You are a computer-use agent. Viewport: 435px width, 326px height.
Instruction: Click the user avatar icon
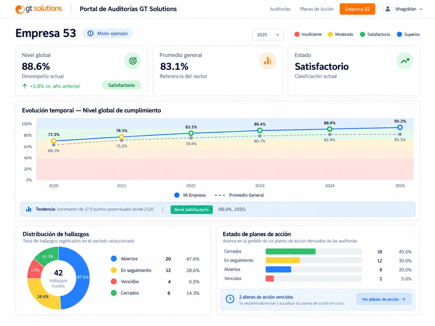click(388, 9)
